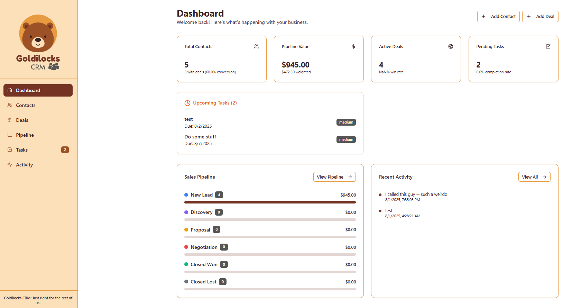Click the purple Discovery stage dot
Viewport: 563px width, 308px height.
[x=186, y=212]
